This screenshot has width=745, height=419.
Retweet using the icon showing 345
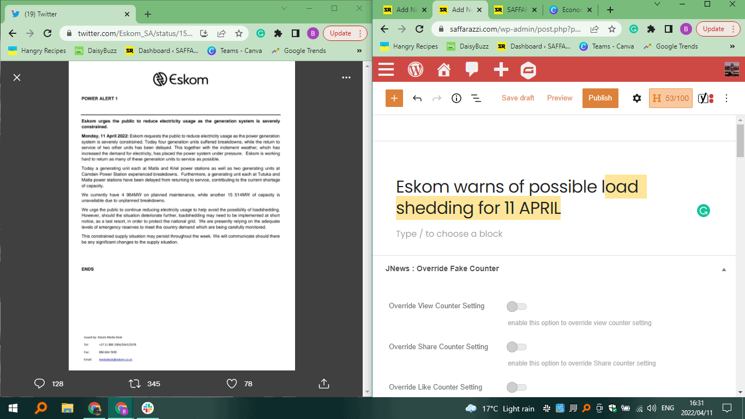coord(134,384)
